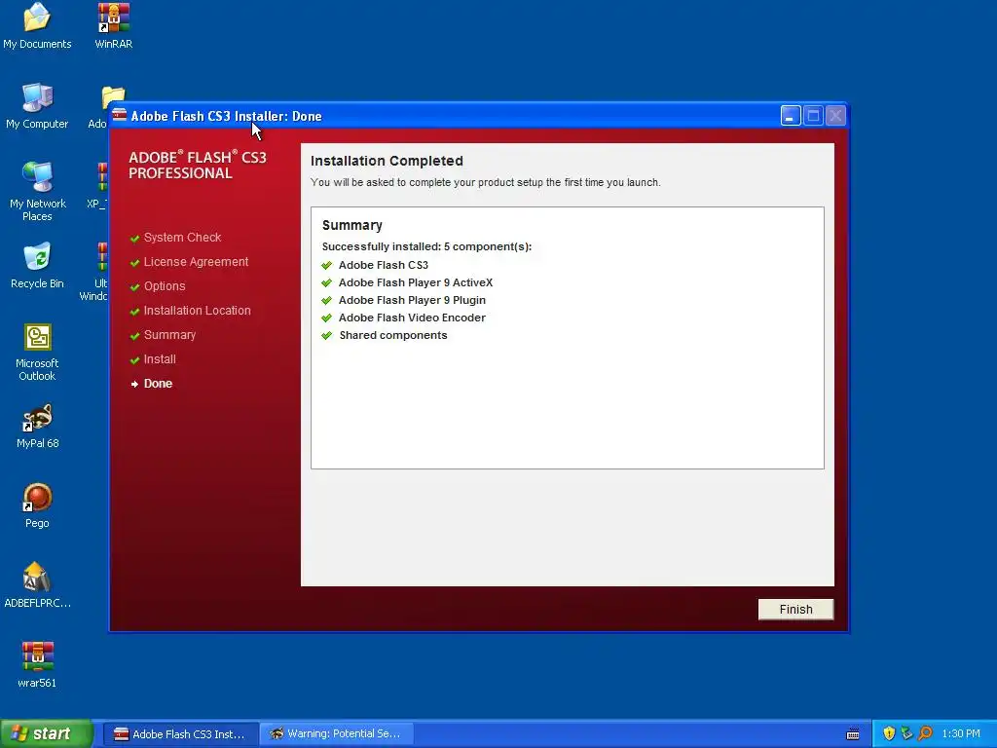Click the Finish button
This screenshot has height=748, width=997.
pos(795,610)
